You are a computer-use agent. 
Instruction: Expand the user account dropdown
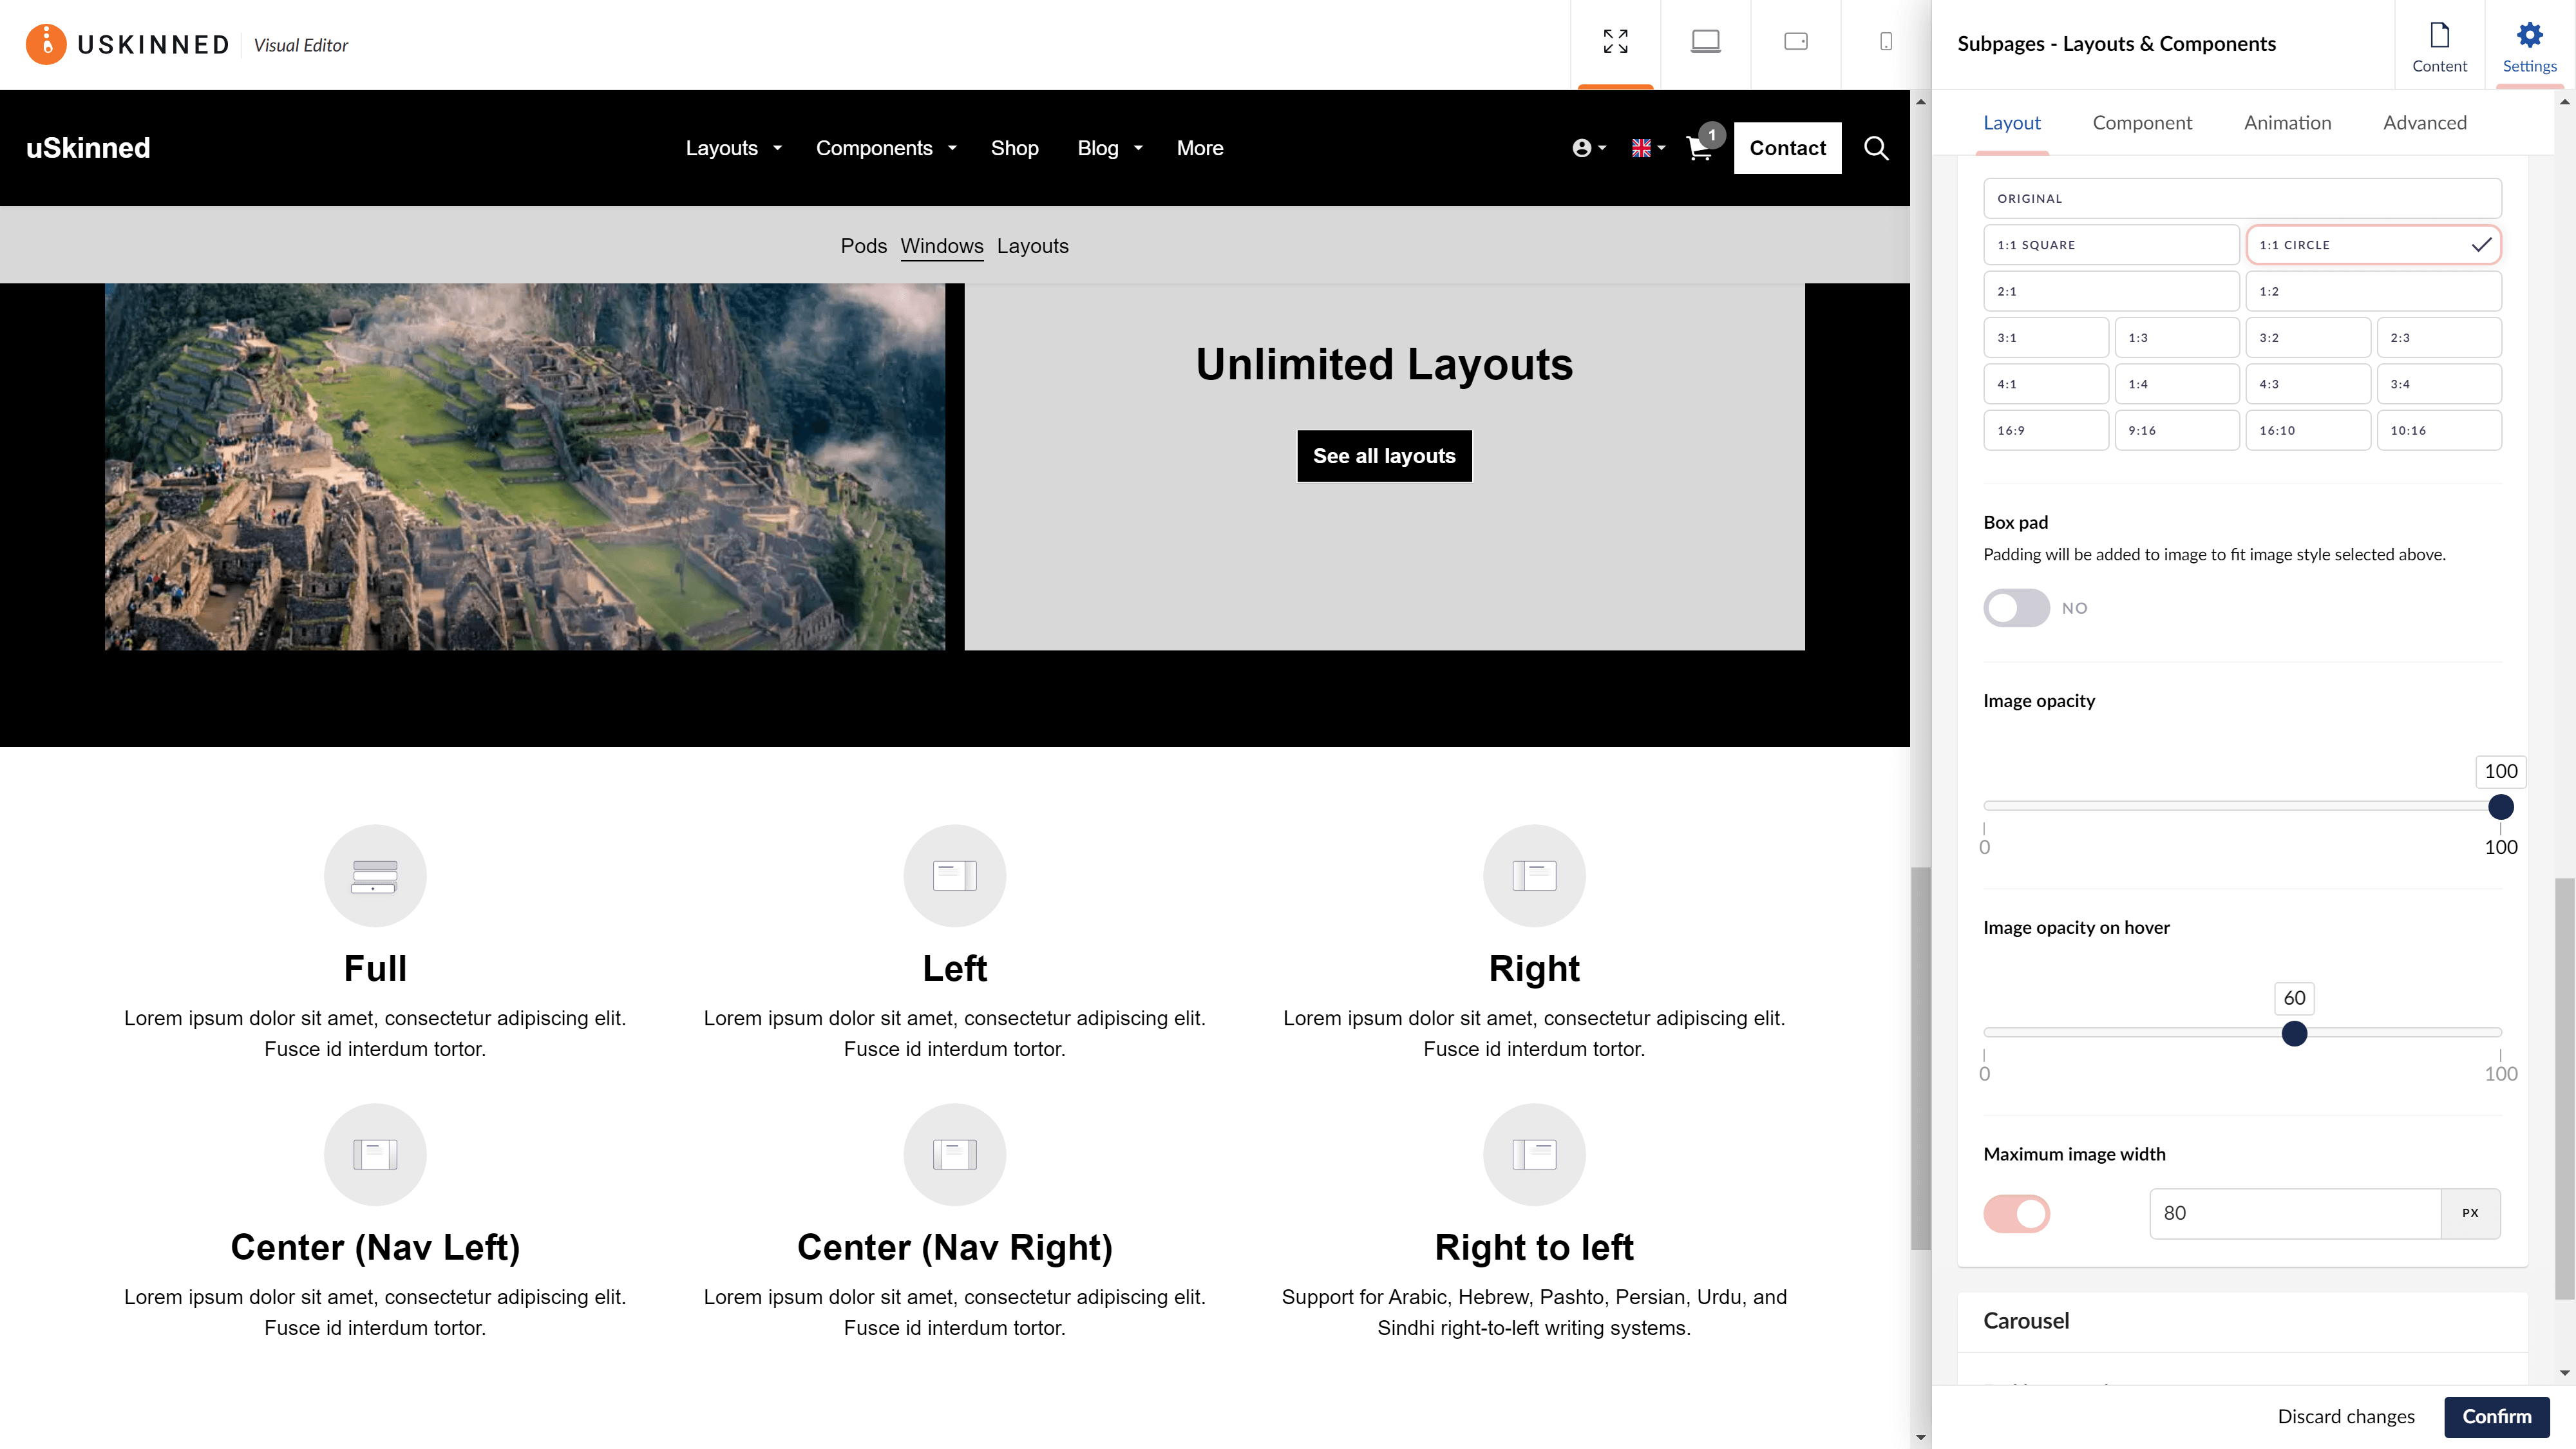(1588, 148)
